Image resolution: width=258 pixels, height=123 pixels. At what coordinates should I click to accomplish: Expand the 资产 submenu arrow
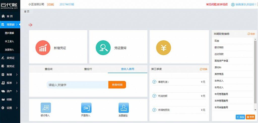pos(17,91)
